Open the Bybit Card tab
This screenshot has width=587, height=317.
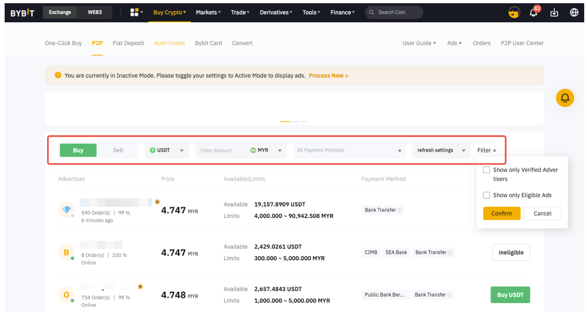[209, 43]
